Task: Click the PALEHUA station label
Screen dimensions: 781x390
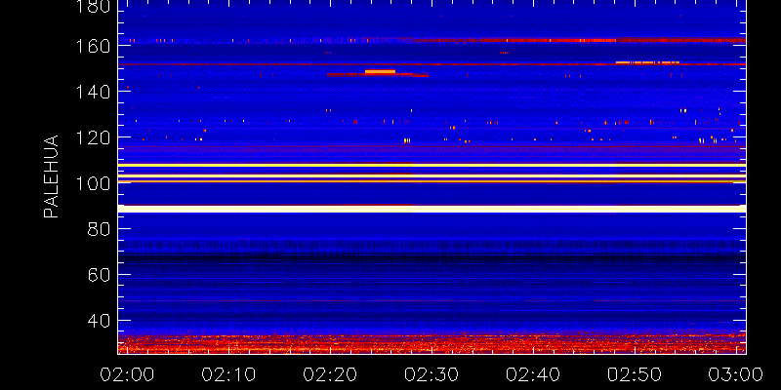Action: [52, 176]
